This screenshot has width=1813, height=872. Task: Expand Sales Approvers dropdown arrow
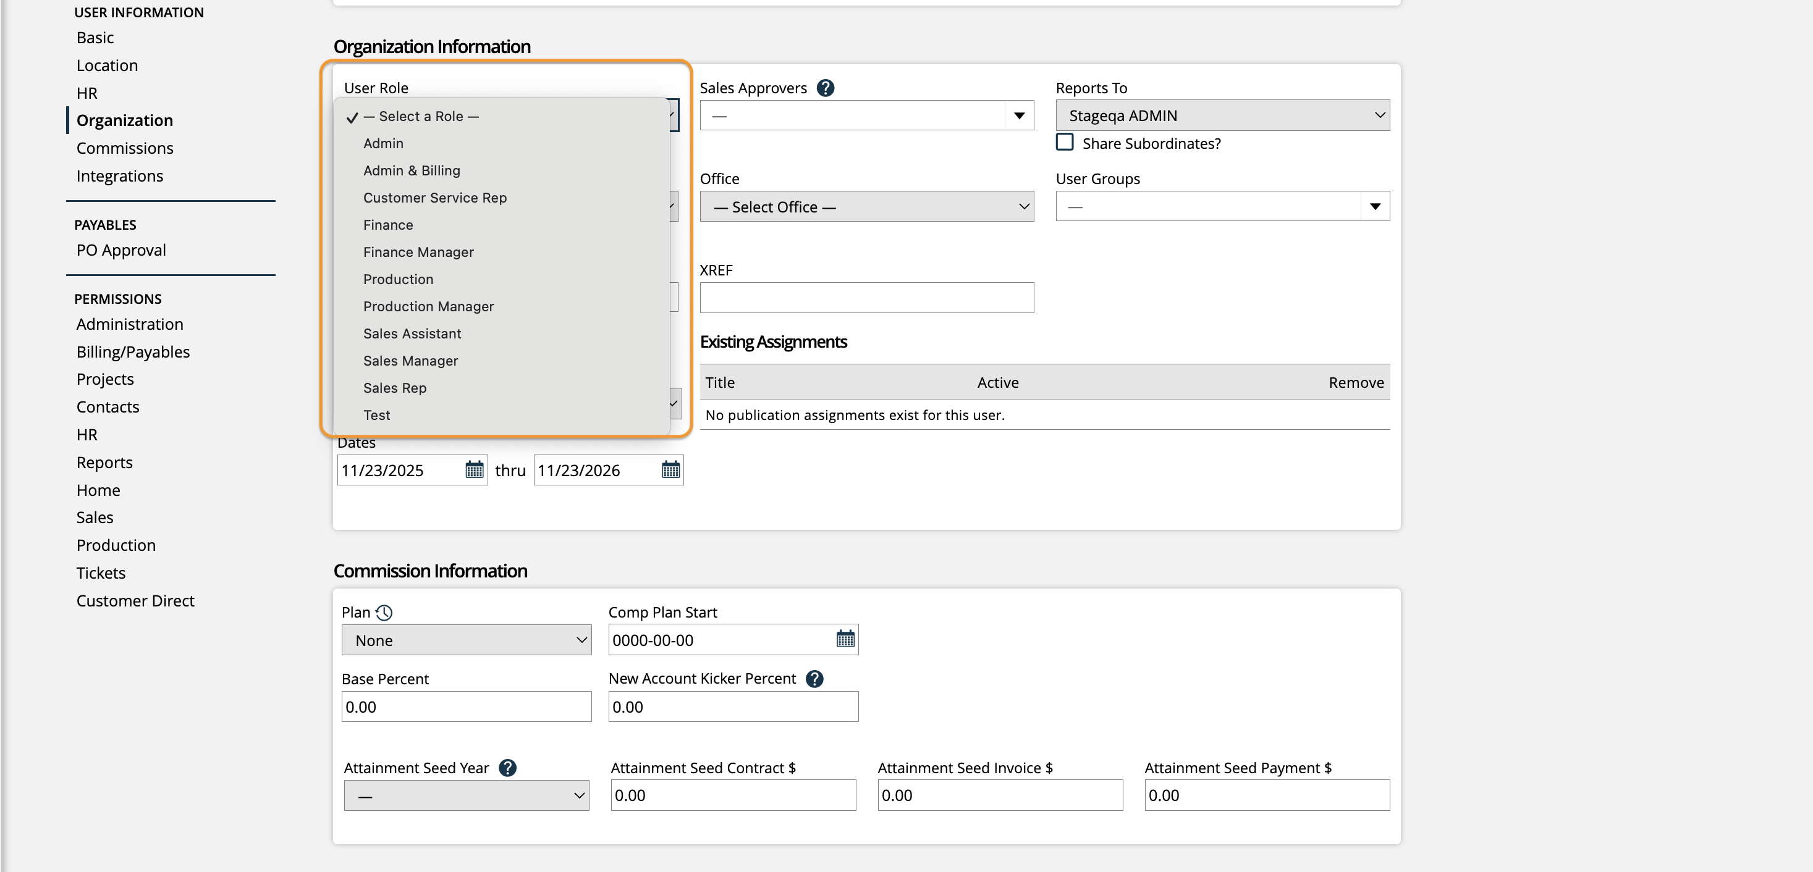click(x=1018, y=115)
